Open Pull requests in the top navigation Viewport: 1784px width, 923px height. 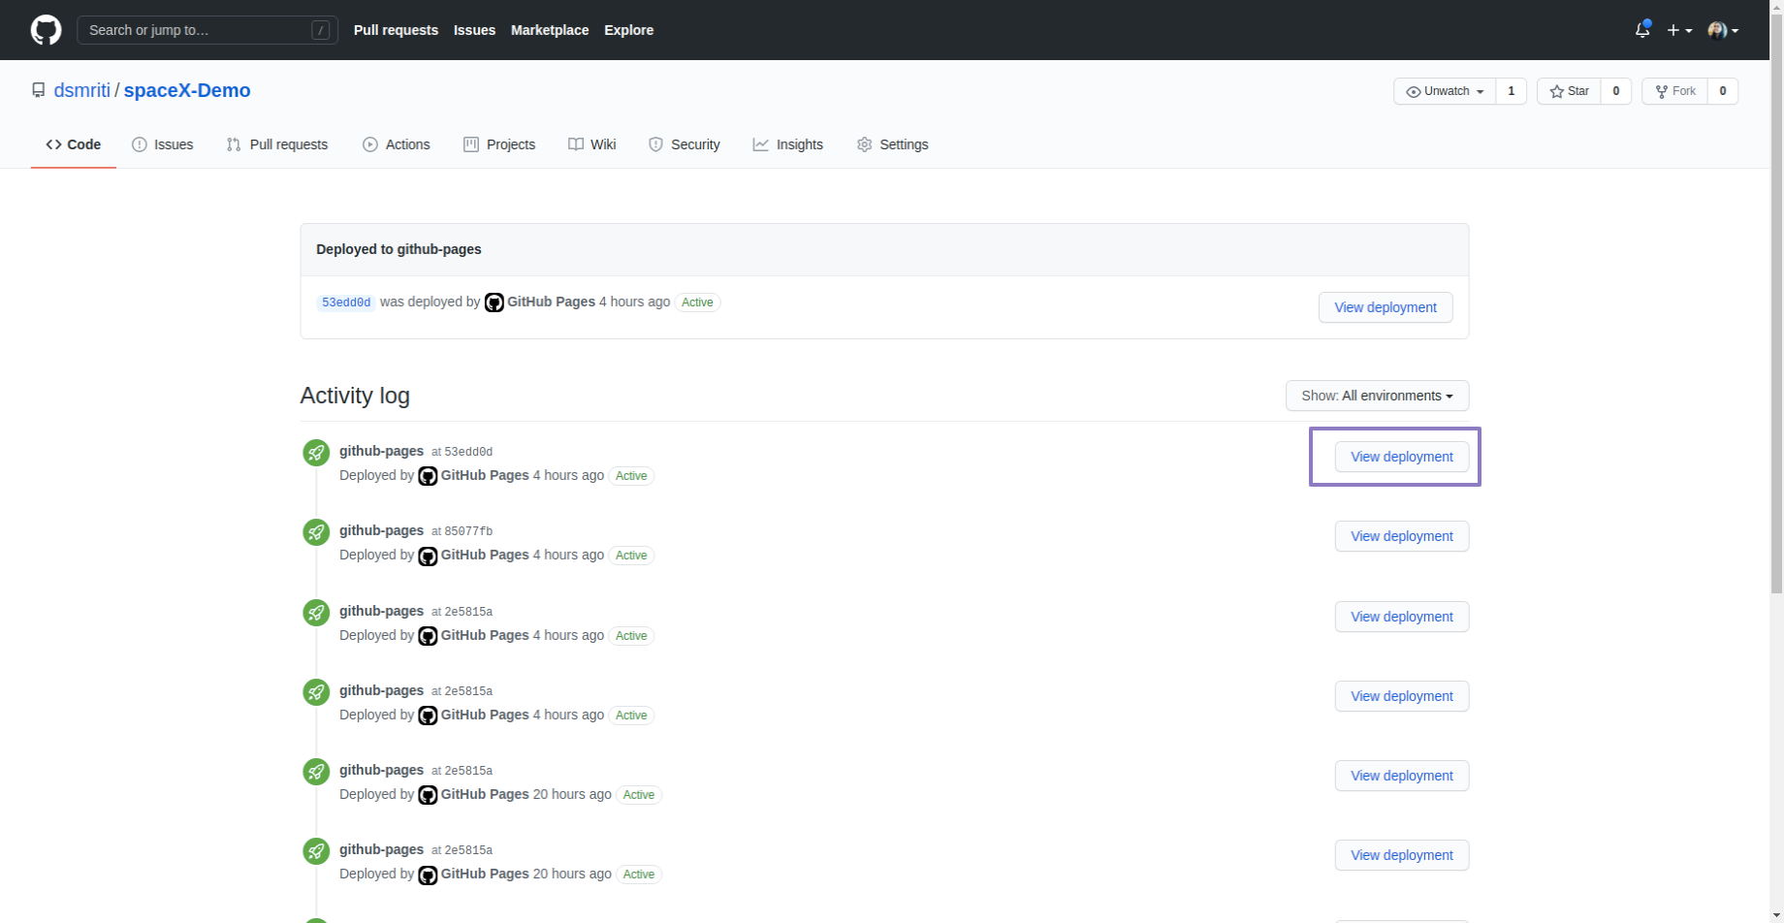click(396, 30)
